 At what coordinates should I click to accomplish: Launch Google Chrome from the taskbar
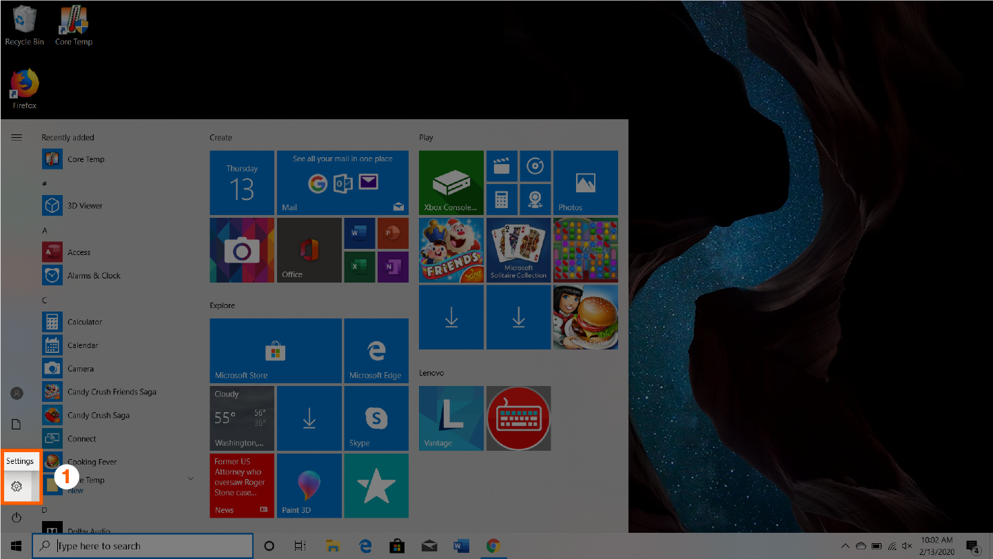(x=493, y=546)
